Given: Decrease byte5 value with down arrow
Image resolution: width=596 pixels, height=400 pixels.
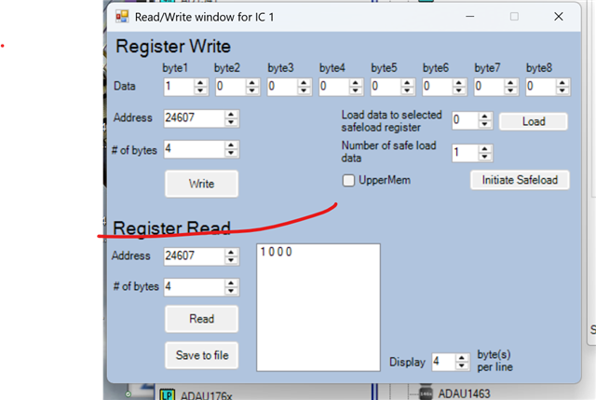Looking at the screenshot, I should 407,90.
